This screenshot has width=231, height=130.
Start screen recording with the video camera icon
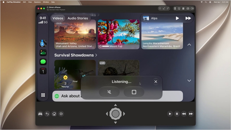192,9
